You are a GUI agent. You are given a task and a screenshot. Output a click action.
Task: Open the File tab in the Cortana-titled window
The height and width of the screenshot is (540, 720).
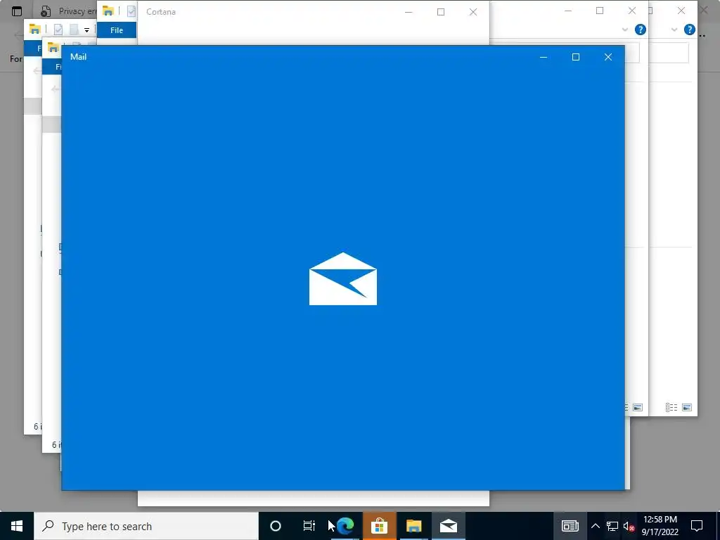click(117, 30)
